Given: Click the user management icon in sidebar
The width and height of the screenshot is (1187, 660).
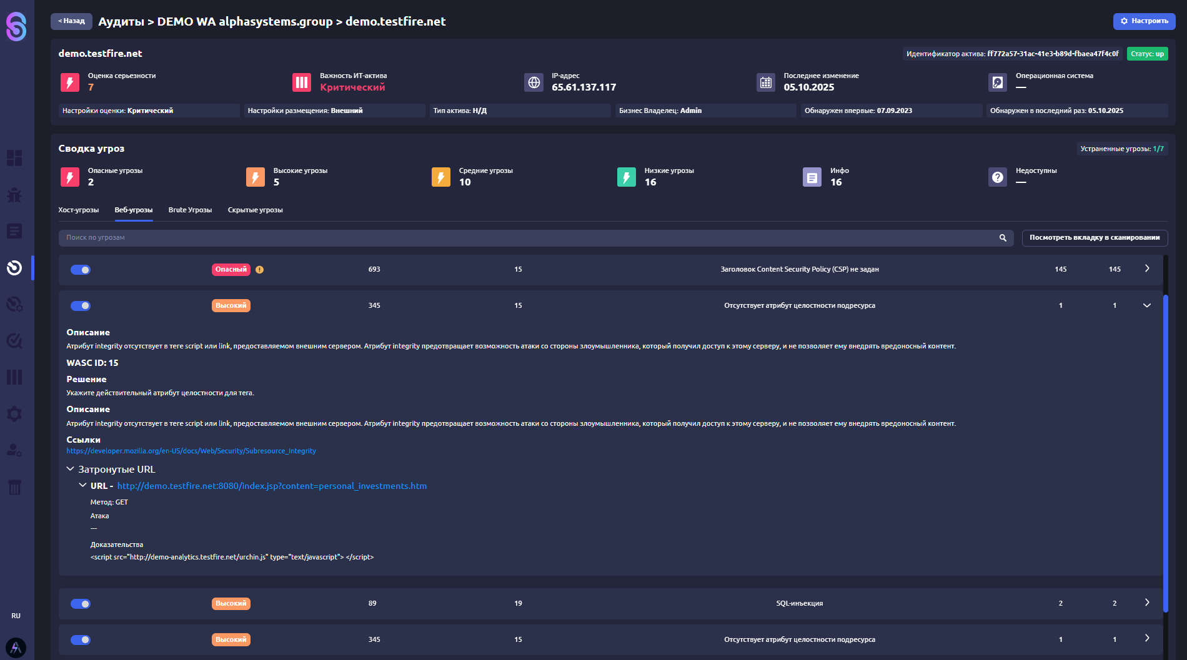Looking at the screenshot, I should tap(14, 450).
